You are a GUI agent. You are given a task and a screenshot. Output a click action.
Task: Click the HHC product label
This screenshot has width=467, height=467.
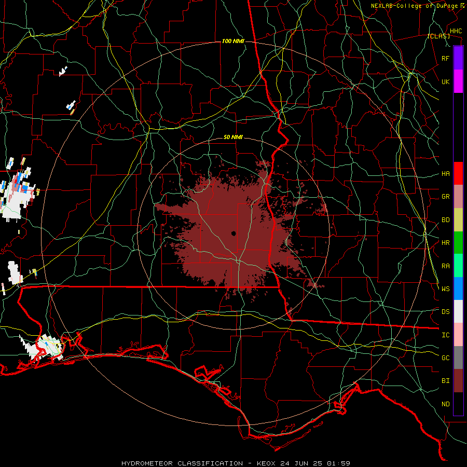456,31
